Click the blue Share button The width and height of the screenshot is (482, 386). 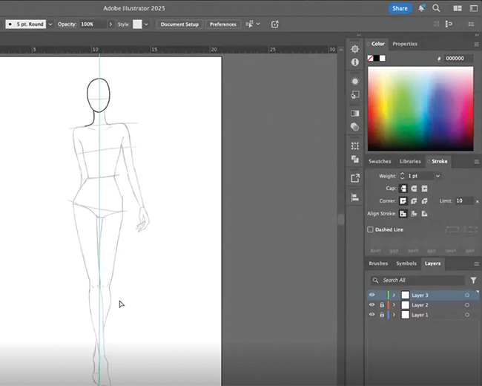400,8
